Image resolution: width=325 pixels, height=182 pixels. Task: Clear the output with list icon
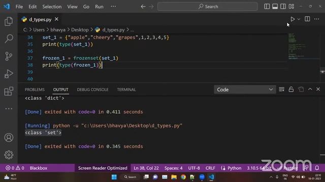click(281, 89)
